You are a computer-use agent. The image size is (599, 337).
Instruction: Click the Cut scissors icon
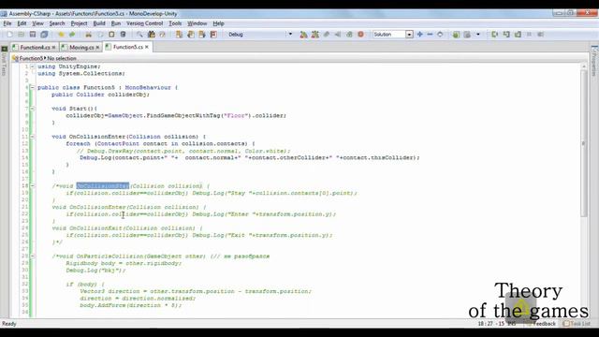click(89, 35)
